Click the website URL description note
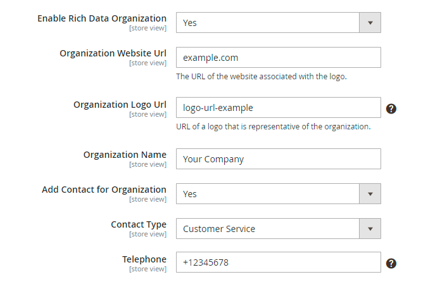This screenshot has width=428, height=291. [261, 77]
